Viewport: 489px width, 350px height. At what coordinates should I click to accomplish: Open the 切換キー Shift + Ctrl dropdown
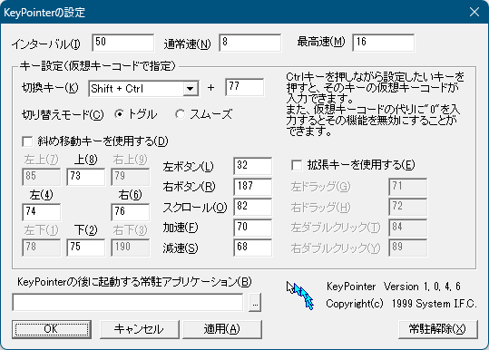pyautogui.click(x=190, y=89)
